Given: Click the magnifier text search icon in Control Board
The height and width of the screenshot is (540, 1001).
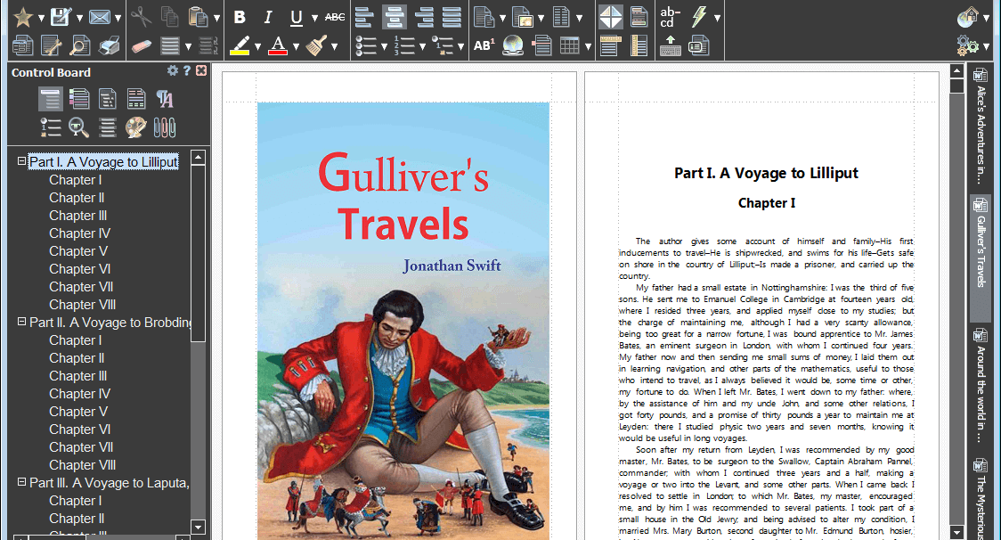Looking at the screenshot, I should pos(78,127).
